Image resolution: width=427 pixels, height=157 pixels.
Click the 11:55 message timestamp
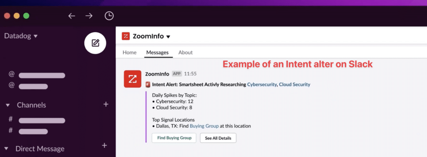pos(190,74)
